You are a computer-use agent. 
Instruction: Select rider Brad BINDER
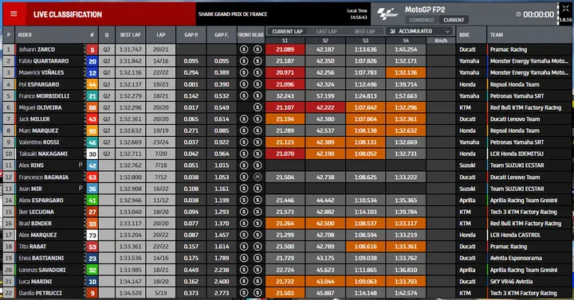(35, 224)
